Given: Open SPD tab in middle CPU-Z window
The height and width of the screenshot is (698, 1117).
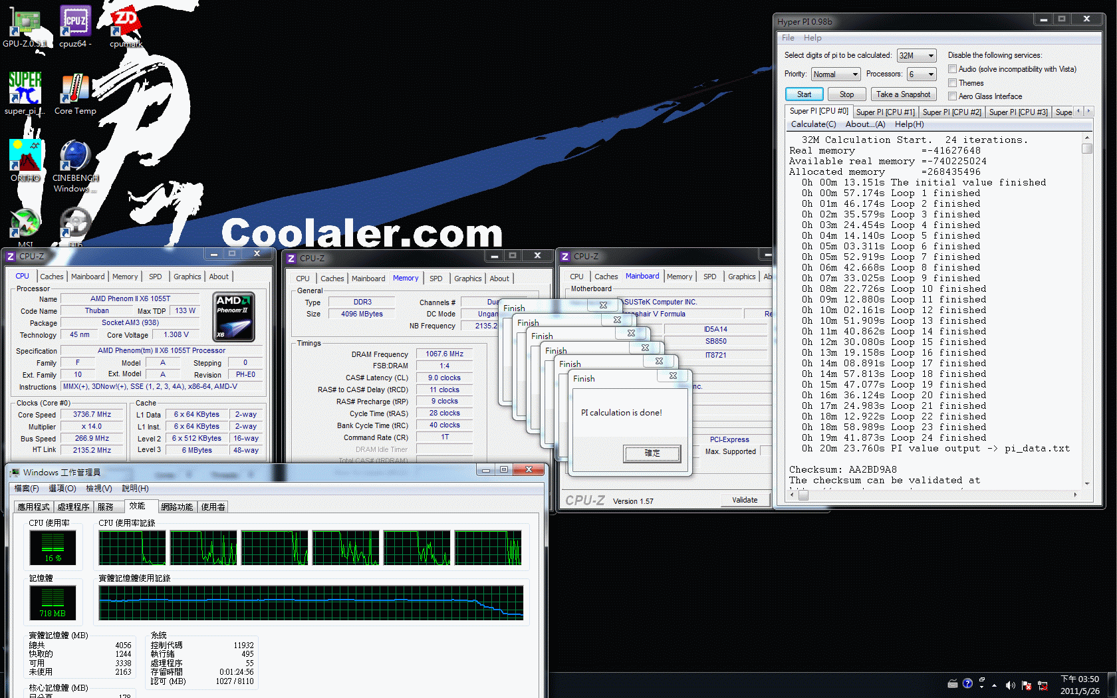Looking at the screenshot, I should pyautogui.click(x=435, y=279).
